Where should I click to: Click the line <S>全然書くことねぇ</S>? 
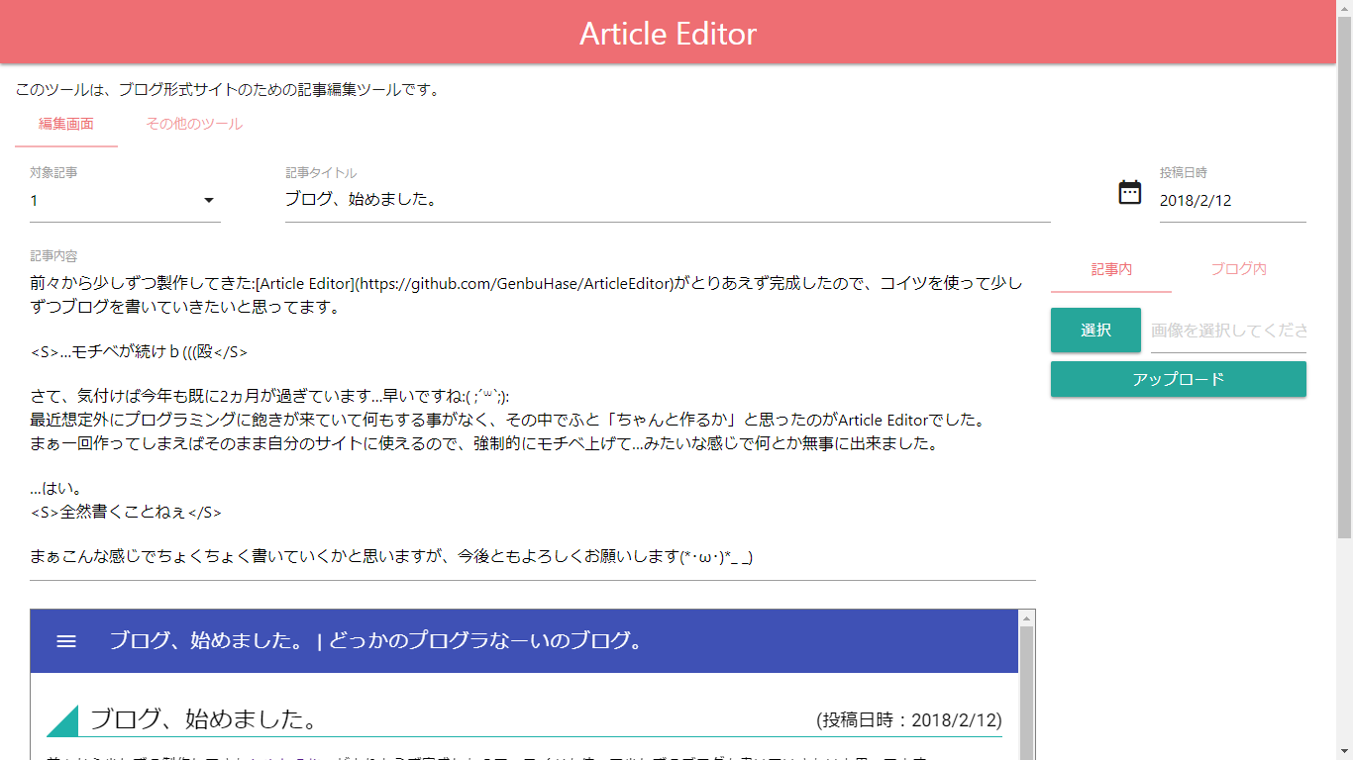127,513
